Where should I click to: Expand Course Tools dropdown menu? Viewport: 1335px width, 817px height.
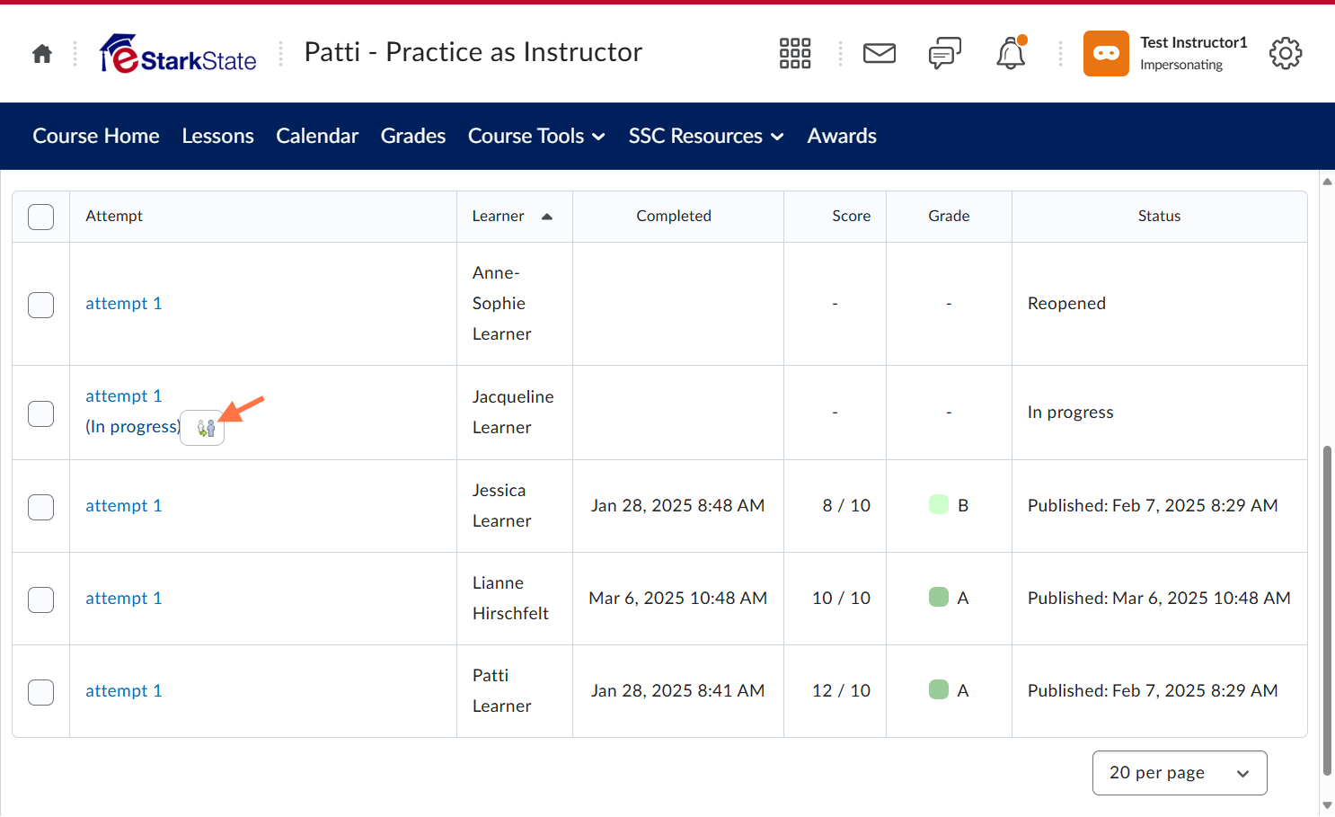(536, 136)
